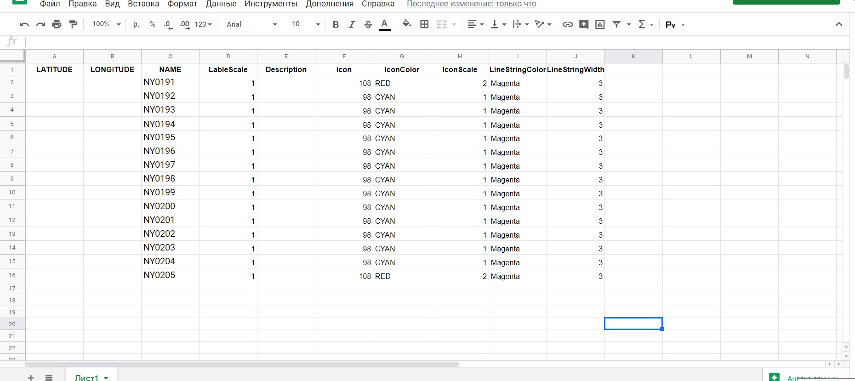The height and width of the screenshot is (381, 855).
Task: Open the cell borders options
Action: click(x=424, y=24)
